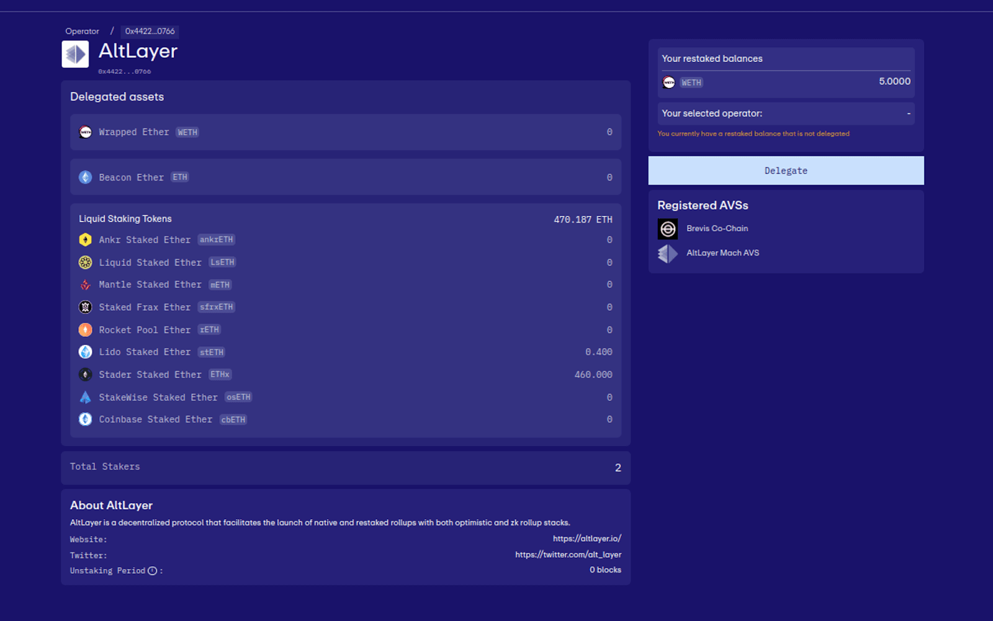Click the Liquid Staking Tokens heading
This screenshot has height=621, width=993.
click(125, 219)
